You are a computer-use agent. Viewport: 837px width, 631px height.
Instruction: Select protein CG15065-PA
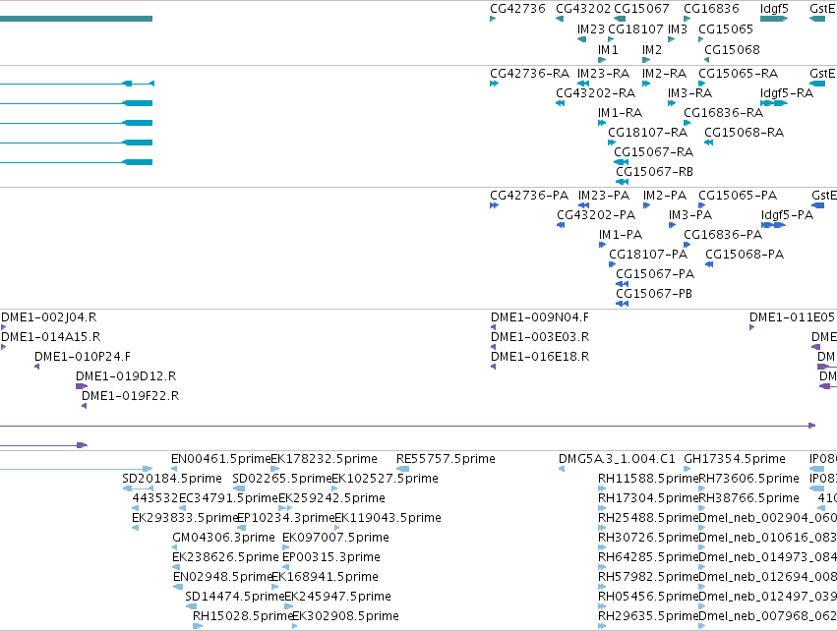(x=738, y=196)
